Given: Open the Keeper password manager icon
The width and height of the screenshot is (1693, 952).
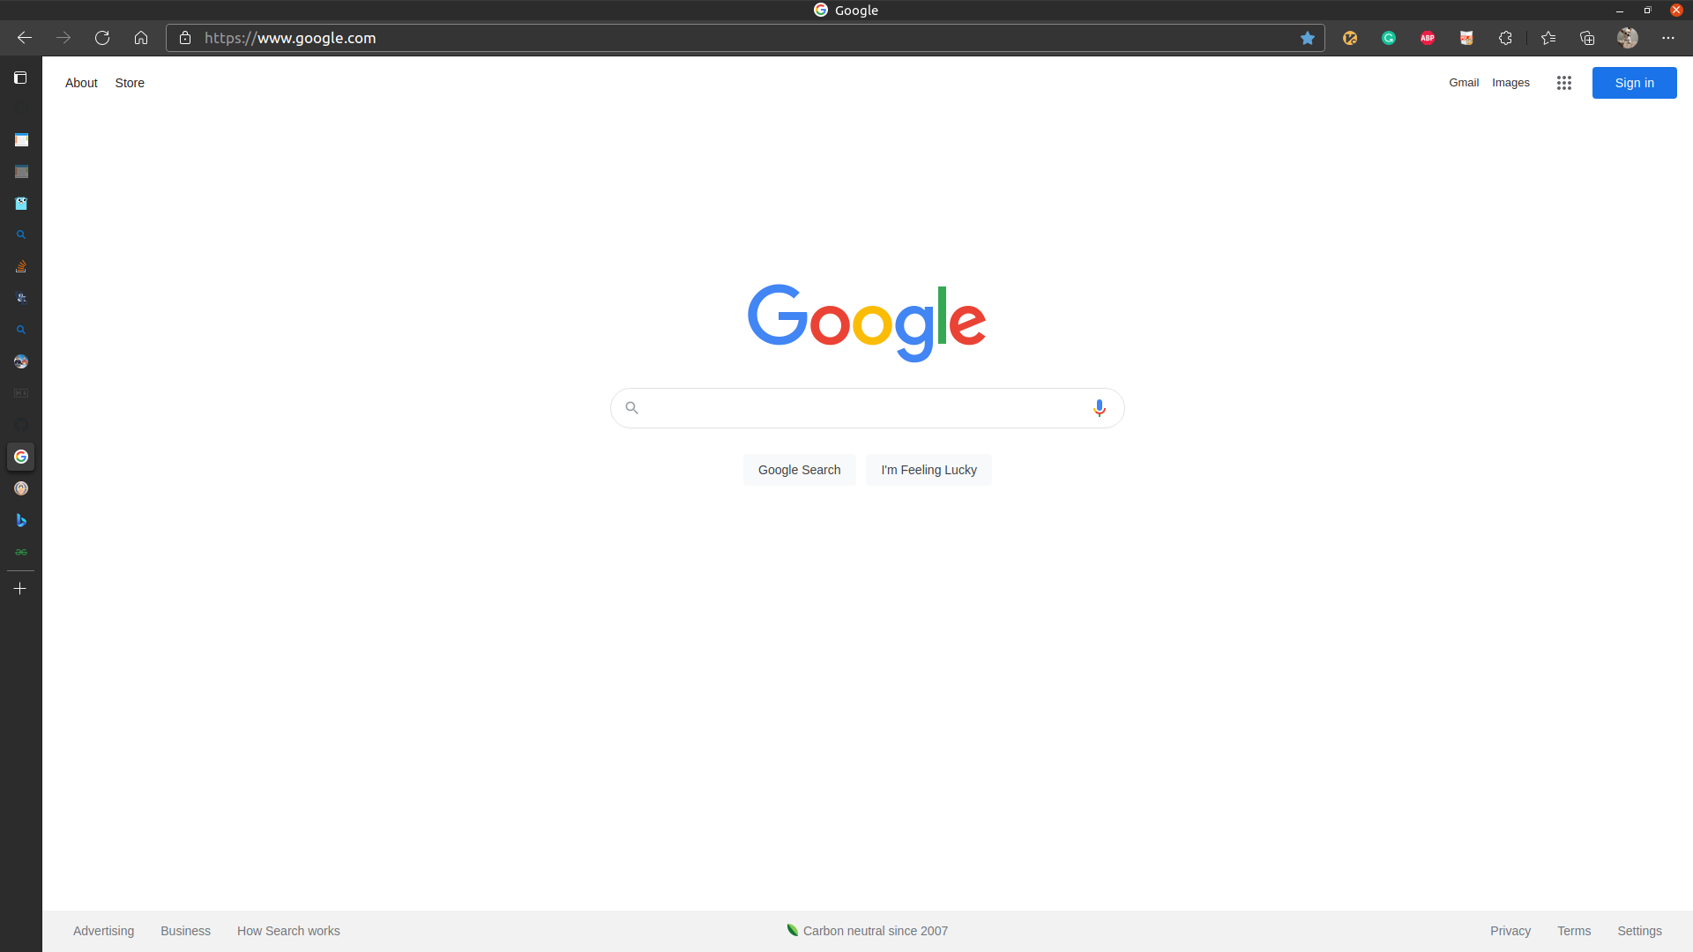Looking at the screenshot, I should pyautogui.click(x=1350, y=39).
